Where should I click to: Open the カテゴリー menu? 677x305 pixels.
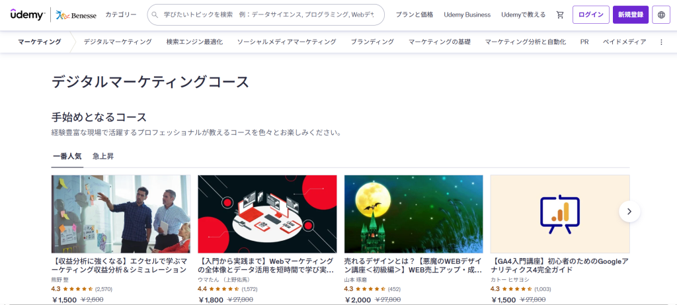click(121, 15)
